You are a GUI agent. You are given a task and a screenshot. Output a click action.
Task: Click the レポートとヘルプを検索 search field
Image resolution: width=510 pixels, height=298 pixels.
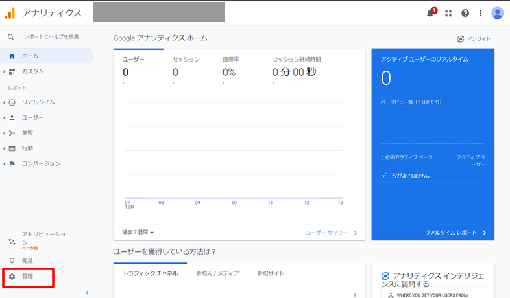(x=51, y=37)
